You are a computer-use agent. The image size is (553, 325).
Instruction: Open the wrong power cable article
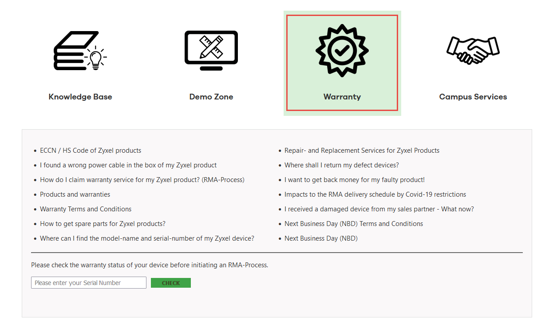(x=128, y=165)
